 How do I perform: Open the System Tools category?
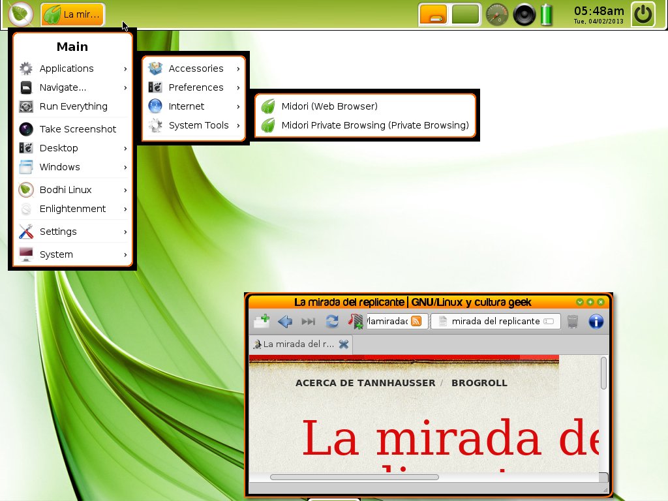[x=194, y=125]
